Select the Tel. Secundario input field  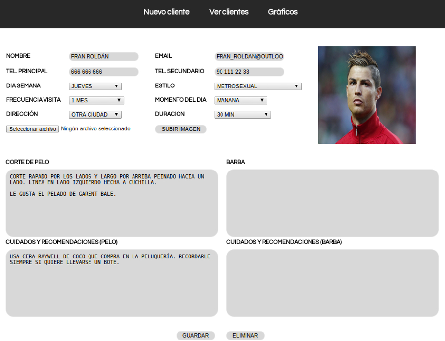pos(249,72)
